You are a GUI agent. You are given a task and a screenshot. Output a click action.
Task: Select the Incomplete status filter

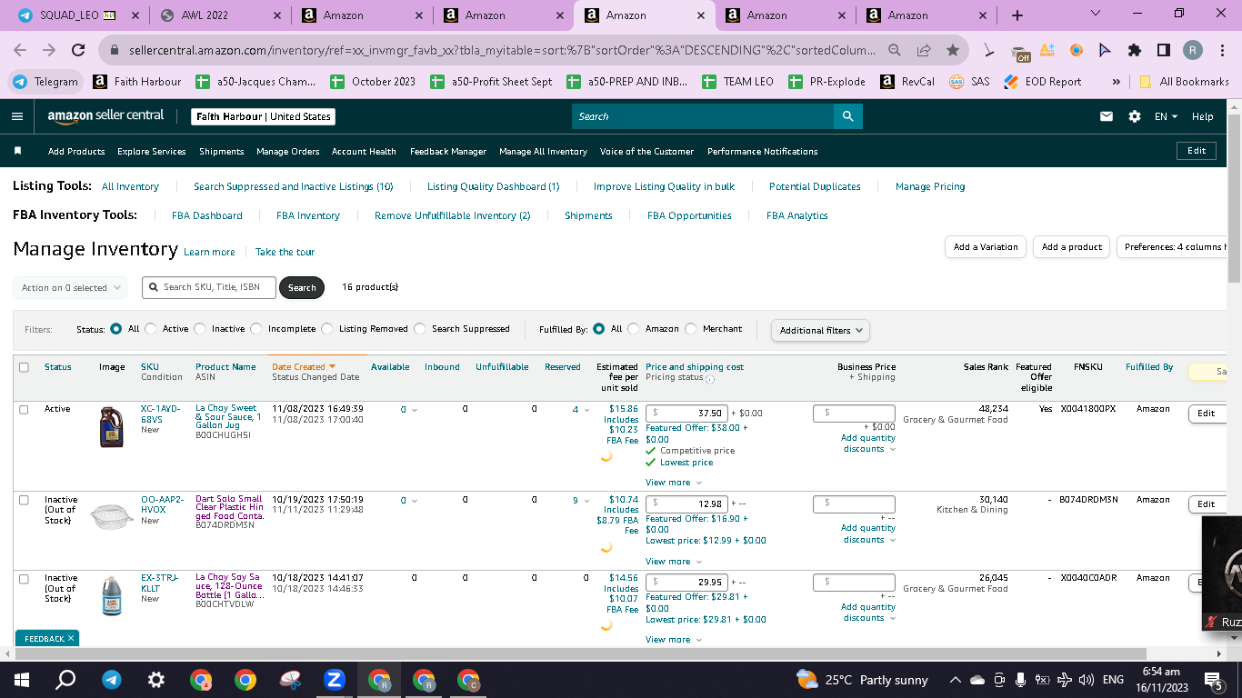pos(256,329)
